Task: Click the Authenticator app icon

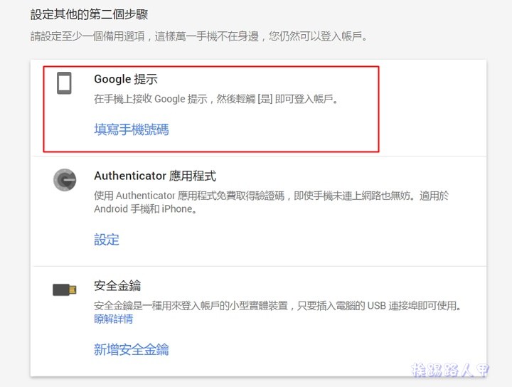Action: [x=65, y=180]
